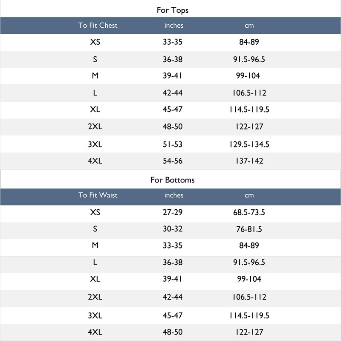The height and width of the screenshot is (341, 341).
Task: Click the "For Bottoms" heading
Action: [x=172, y=180]
